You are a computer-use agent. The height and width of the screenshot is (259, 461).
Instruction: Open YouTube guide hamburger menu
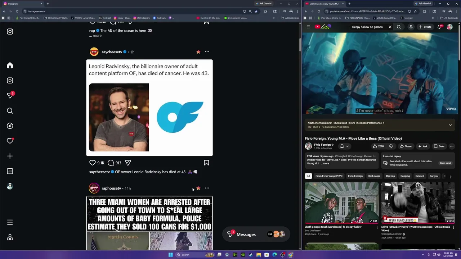coord(308,27)
